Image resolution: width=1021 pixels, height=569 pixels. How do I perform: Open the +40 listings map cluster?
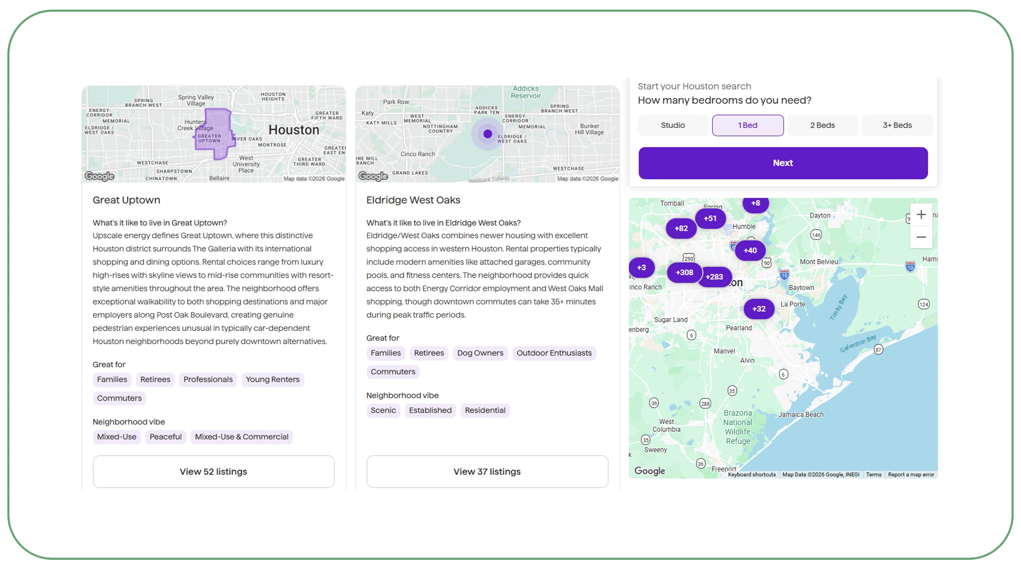(750, 251)
